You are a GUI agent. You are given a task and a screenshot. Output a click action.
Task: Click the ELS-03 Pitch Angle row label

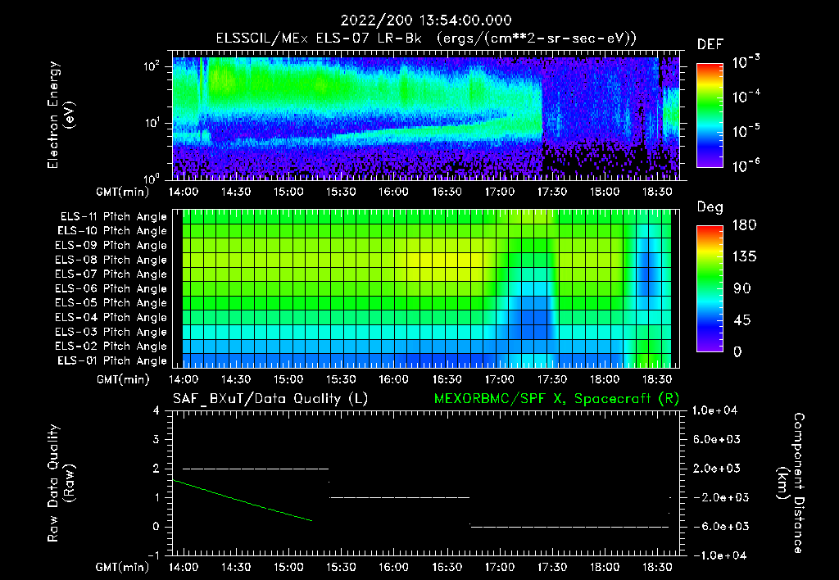coord(111,333)
